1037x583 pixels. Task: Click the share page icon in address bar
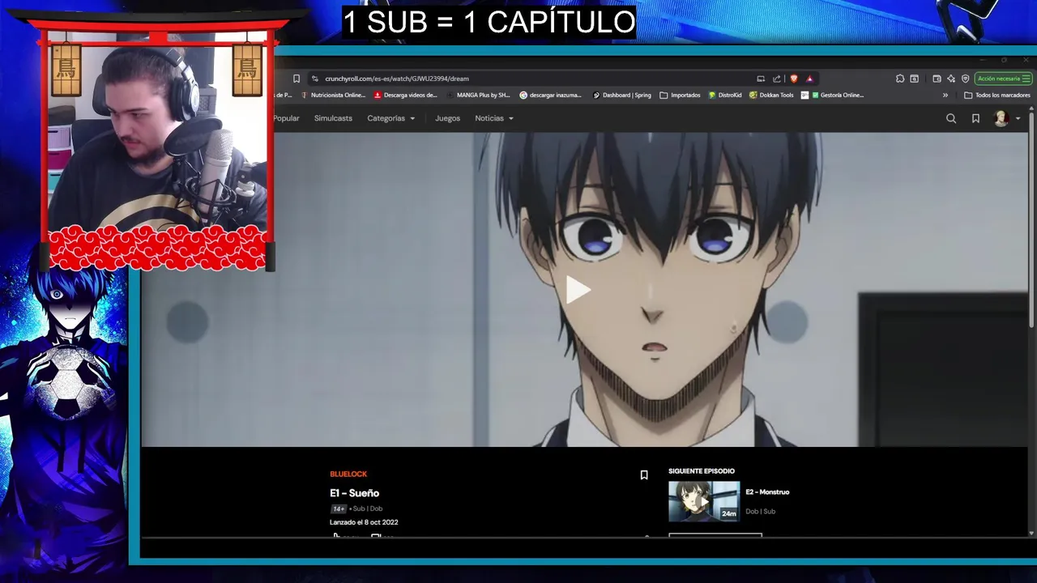[x=777, y=79]
